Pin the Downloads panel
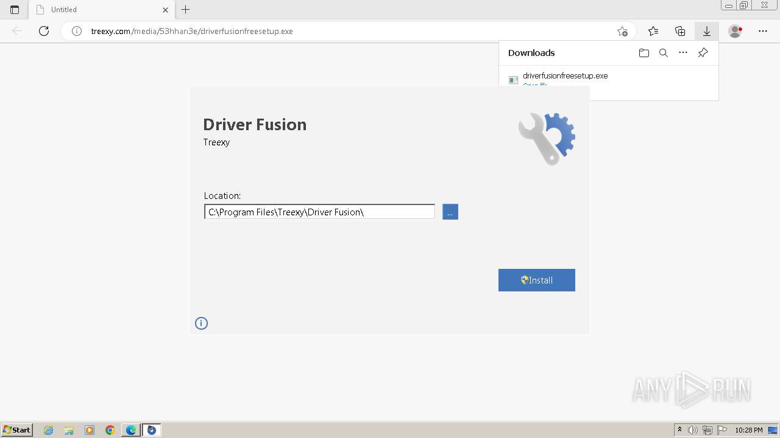Viewport: 780px width, 438px height. click(x=703, y=53)
